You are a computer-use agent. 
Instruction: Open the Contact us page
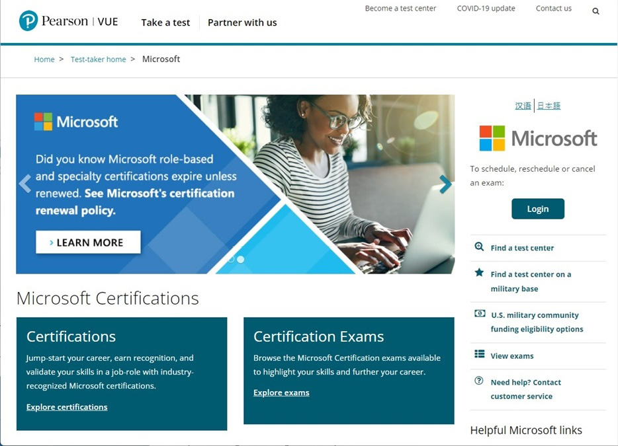click(554, 9)
